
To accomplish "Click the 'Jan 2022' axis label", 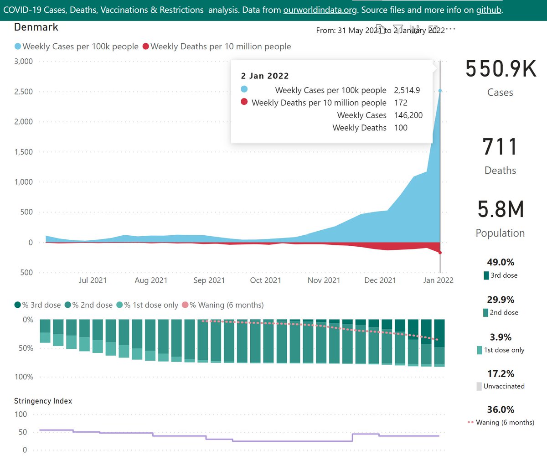I will (438, 280).
